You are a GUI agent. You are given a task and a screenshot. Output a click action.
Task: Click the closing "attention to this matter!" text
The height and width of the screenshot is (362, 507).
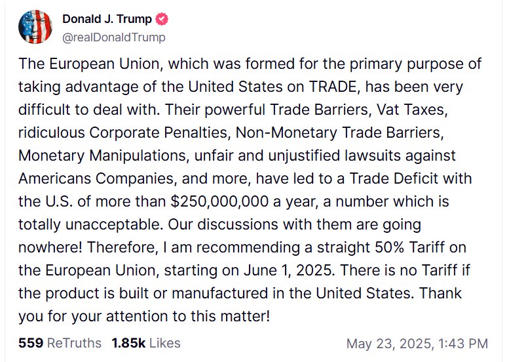click(196, 315)
